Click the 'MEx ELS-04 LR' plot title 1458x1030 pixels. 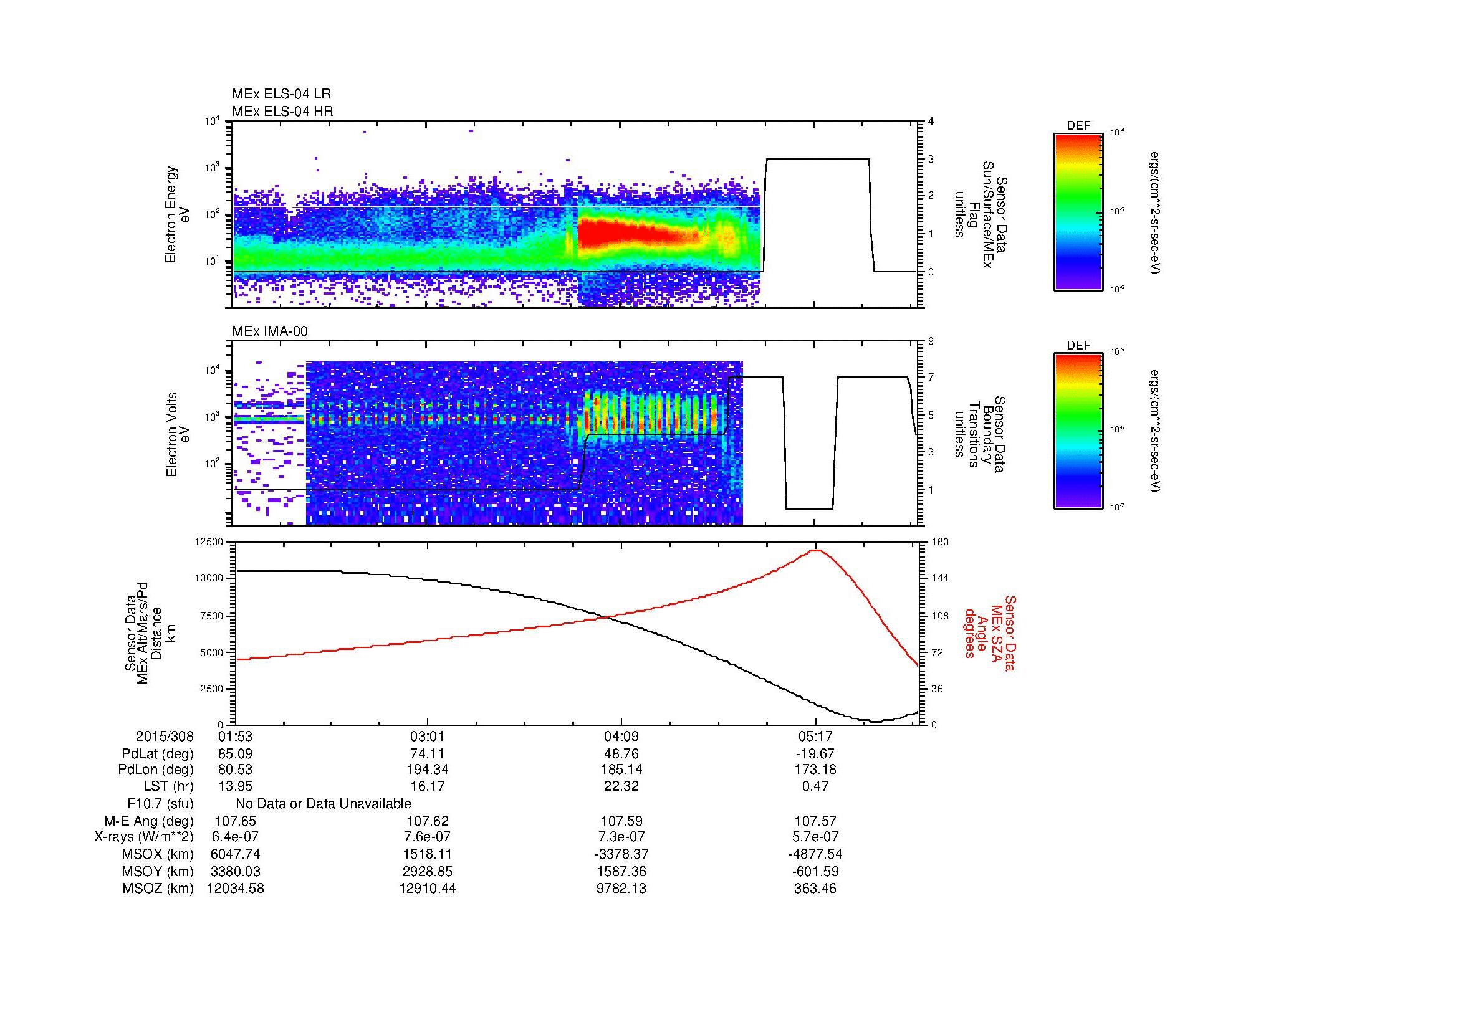click(x=281, y=94)
